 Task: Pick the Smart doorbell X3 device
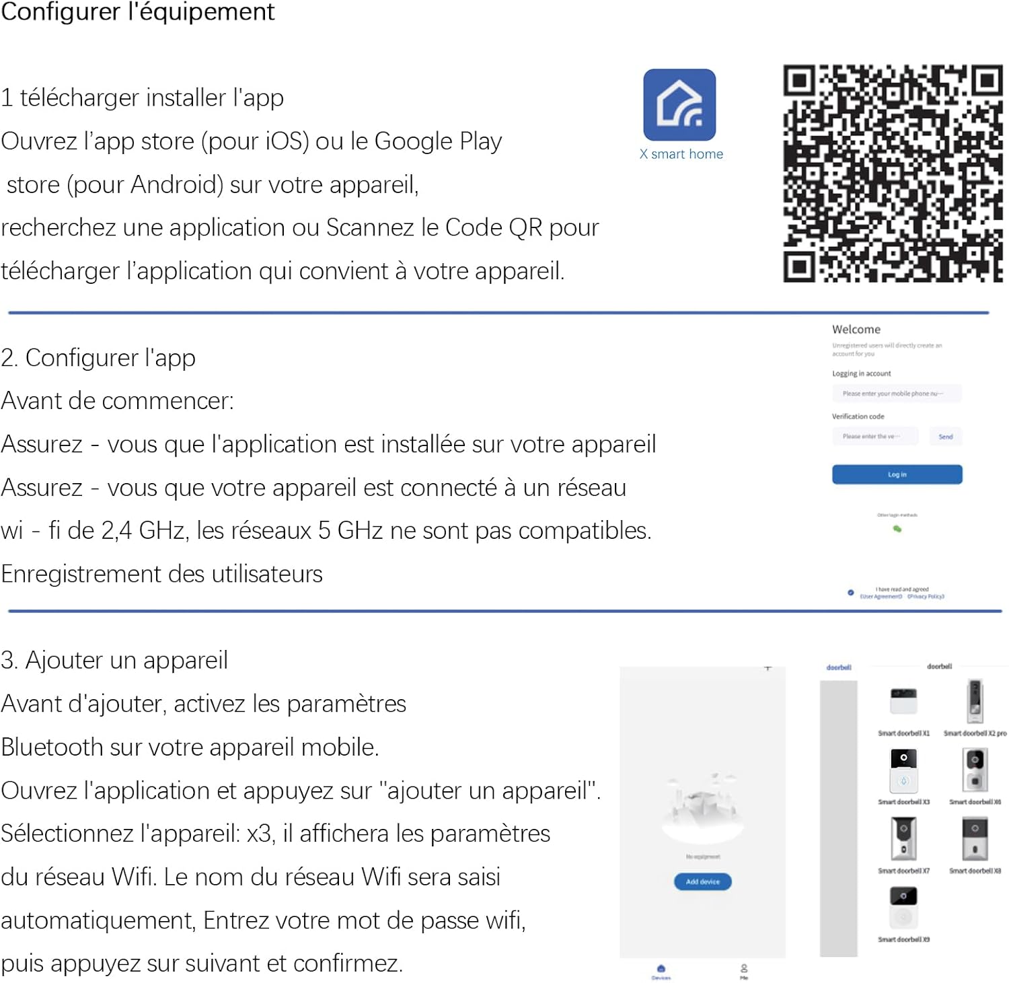click(x=903, y=771)
